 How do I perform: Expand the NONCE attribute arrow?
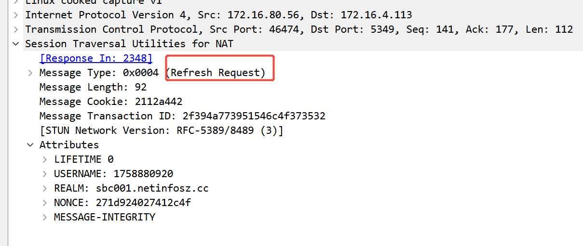[x=45, y=203]
